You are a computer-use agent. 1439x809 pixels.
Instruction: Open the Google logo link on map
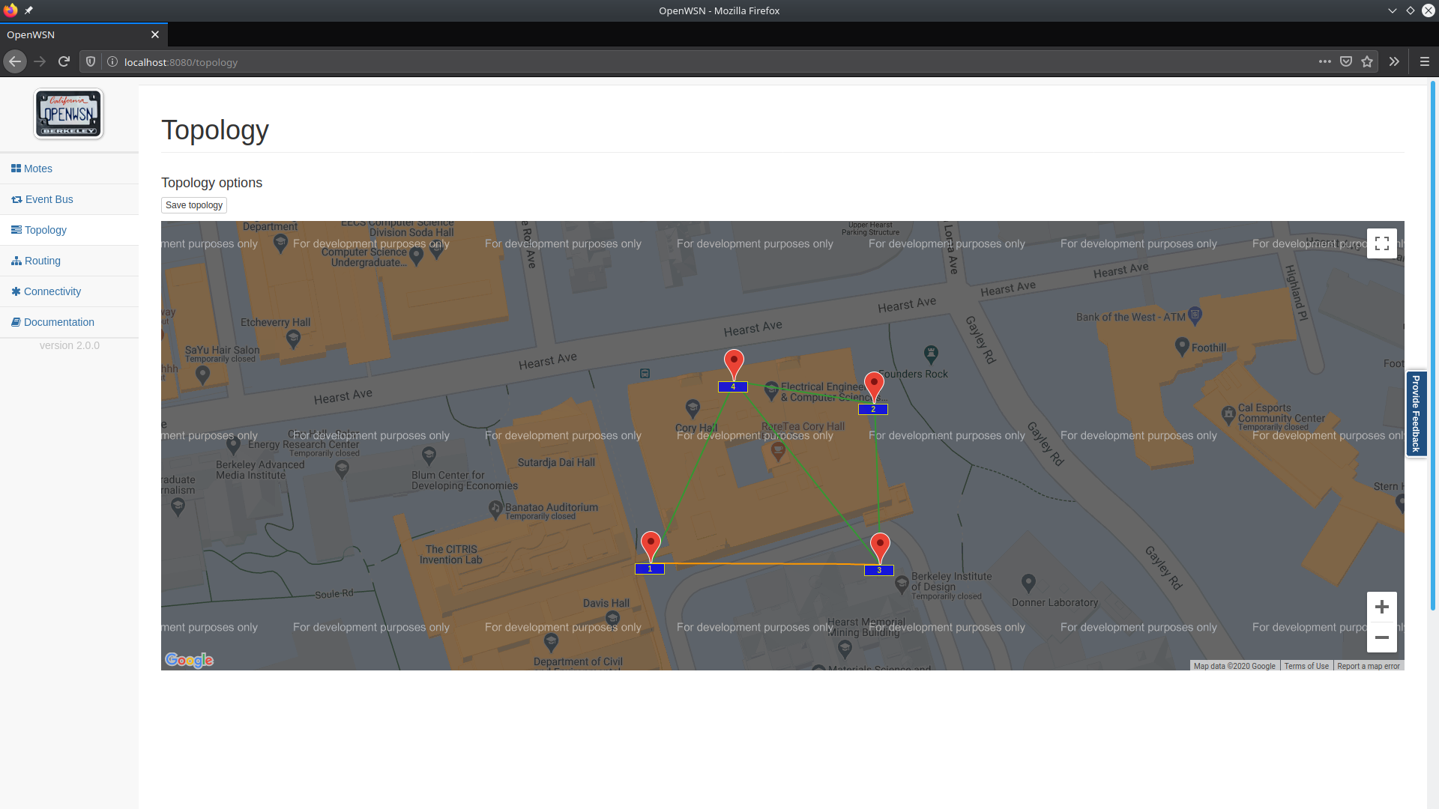point(189,660)
